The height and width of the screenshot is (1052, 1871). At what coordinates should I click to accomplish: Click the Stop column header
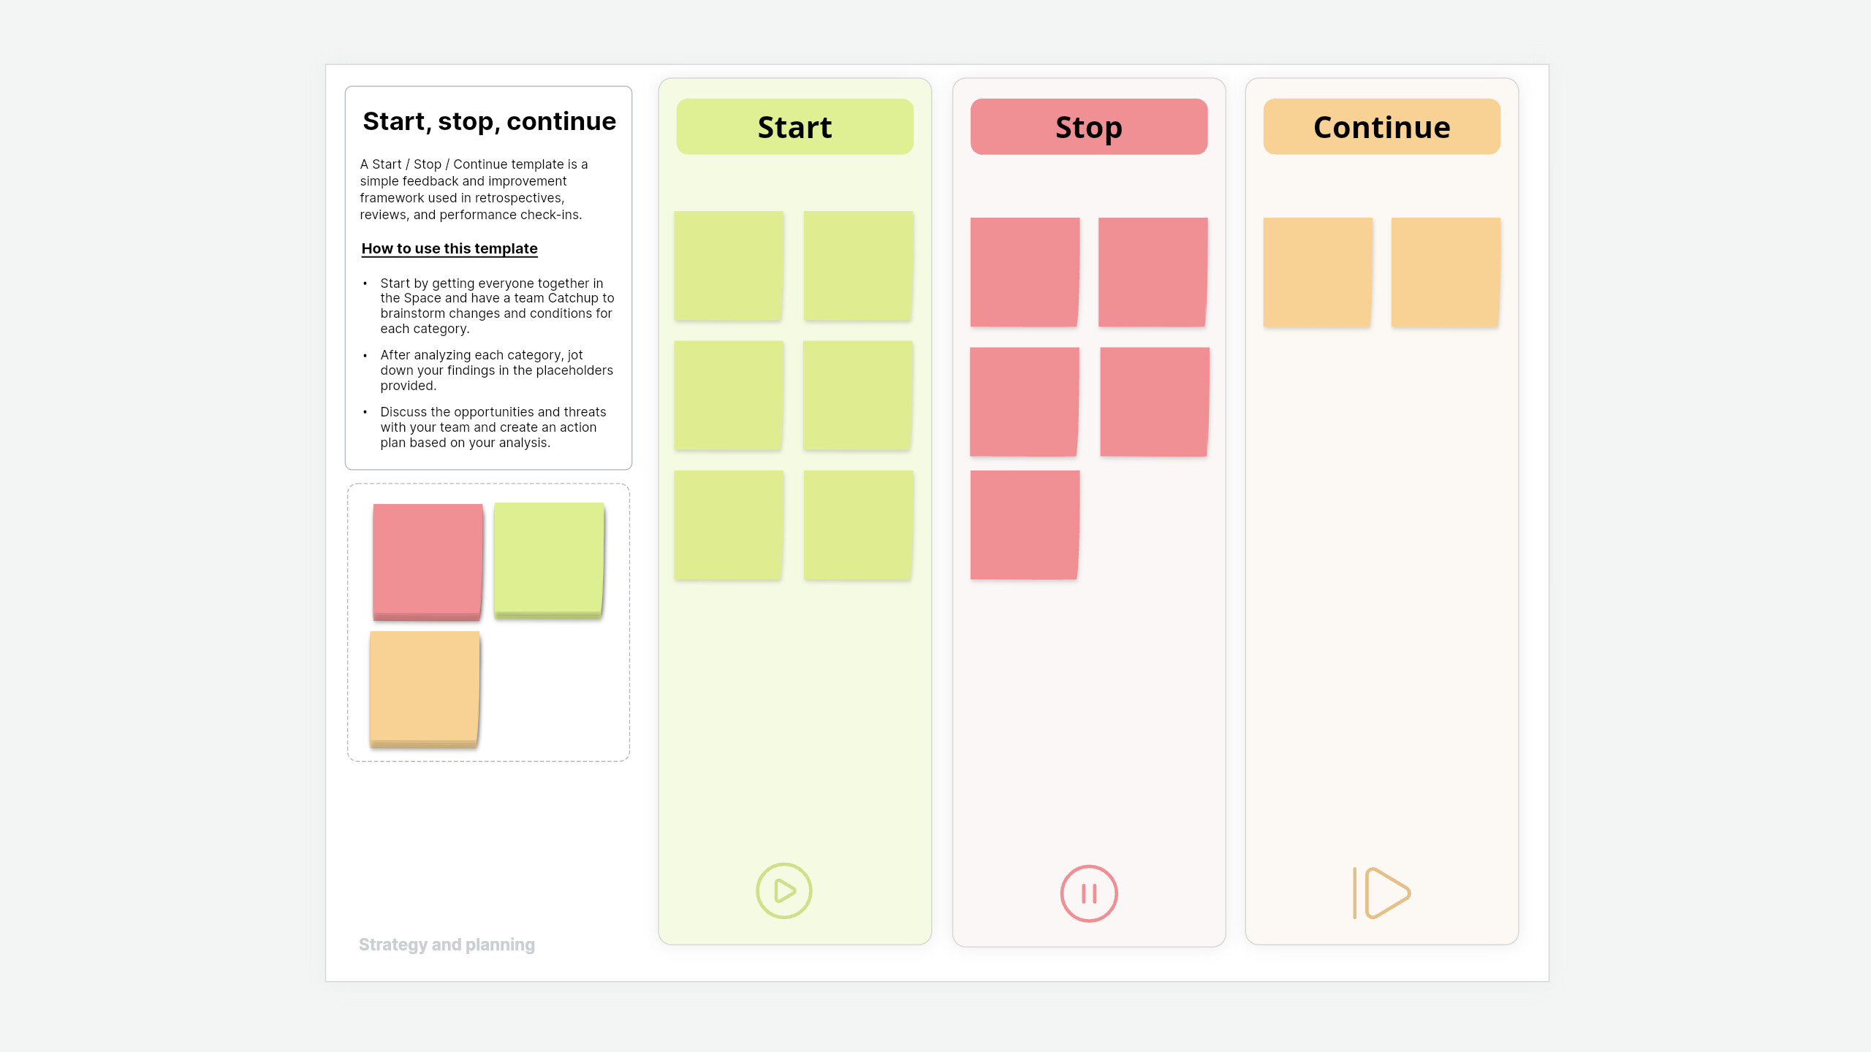click(1088, 127)
